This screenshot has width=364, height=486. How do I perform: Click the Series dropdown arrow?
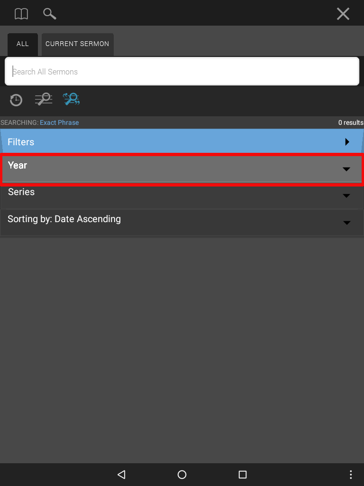pos(346,196)
